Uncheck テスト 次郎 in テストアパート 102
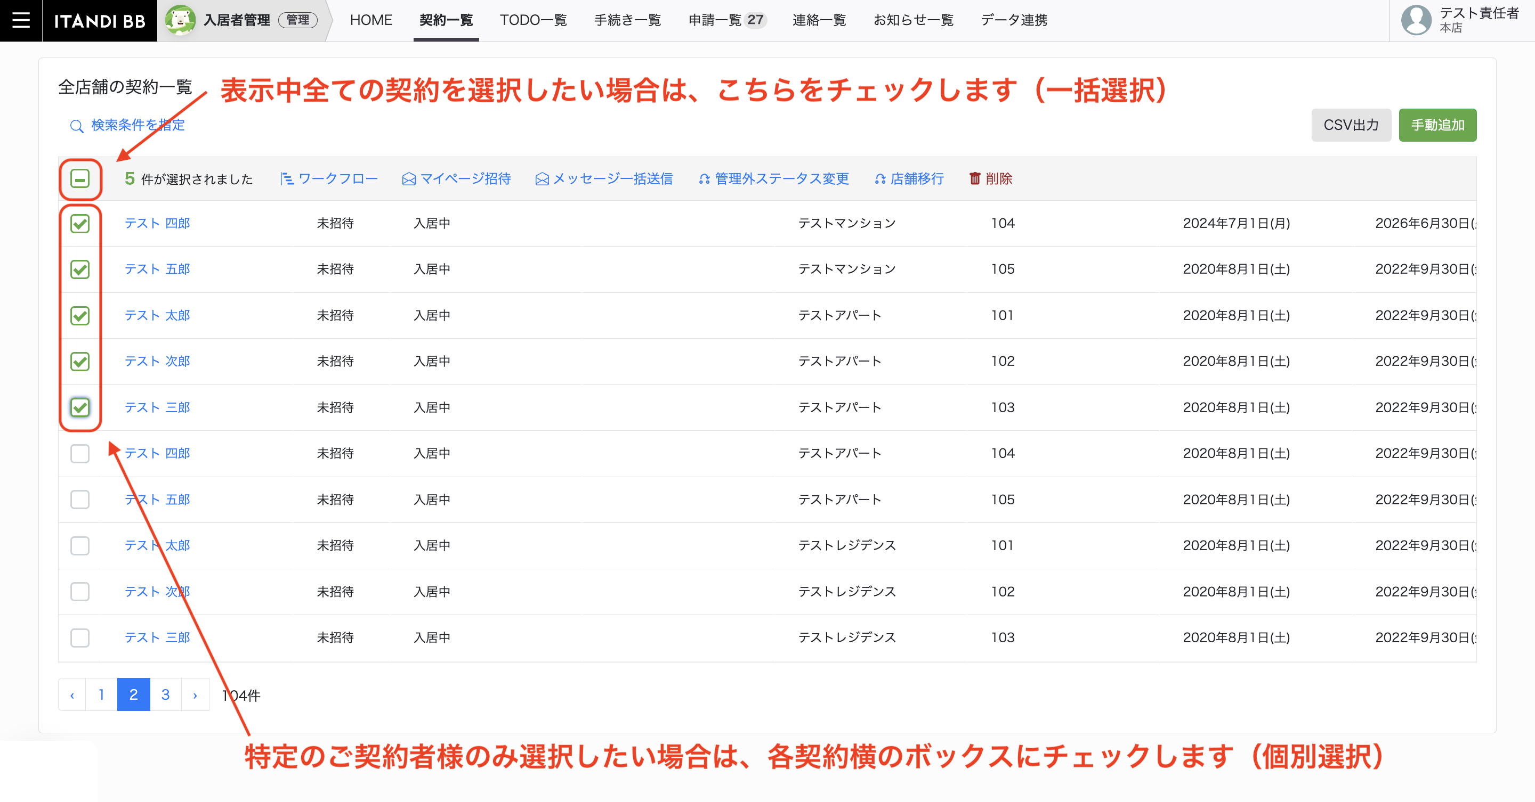 (80, 362)
